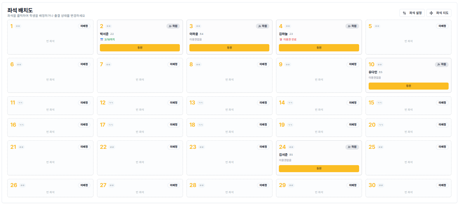Mark 김하늘 as 등원
The height and width of the screenshot is (205, 459).
(x=319, y=48)
